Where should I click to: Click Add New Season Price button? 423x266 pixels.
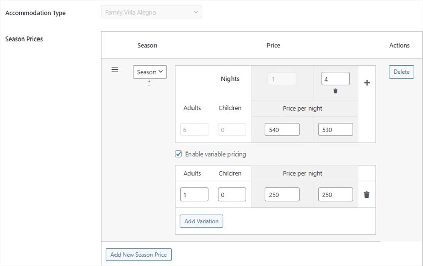139,255
